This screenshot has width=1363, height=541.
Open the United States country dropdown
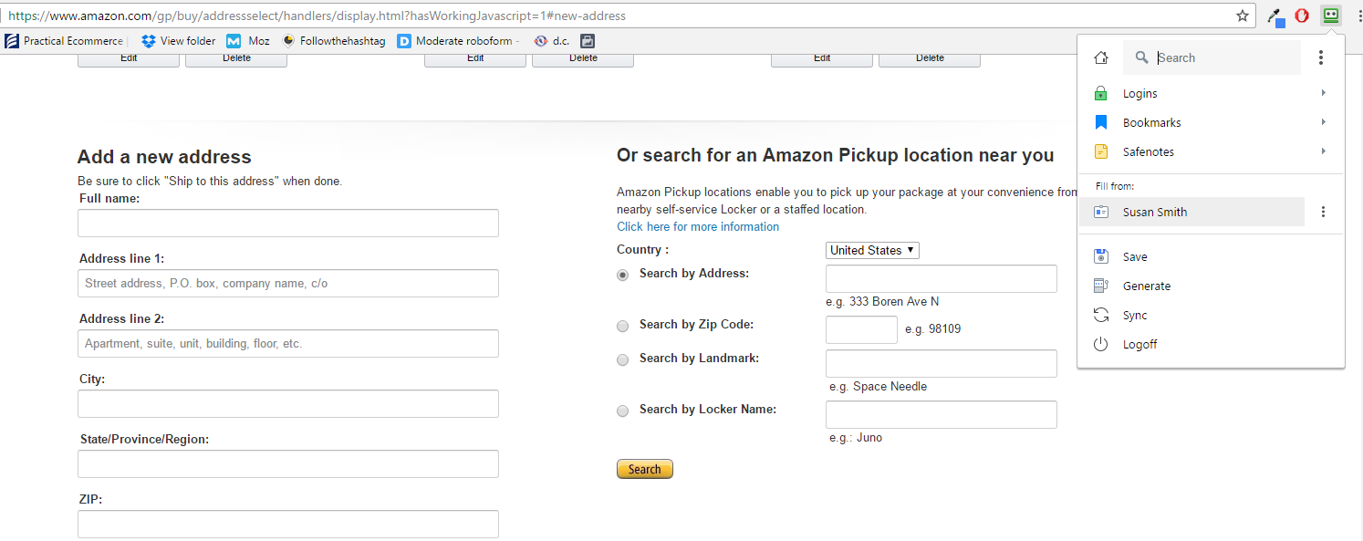coord(871,249)
